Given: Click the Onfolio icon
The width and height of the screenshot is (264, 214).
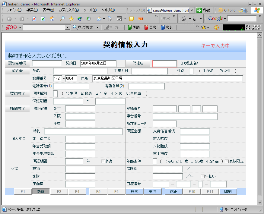Looking at the screenshot, I should (227, 10).
